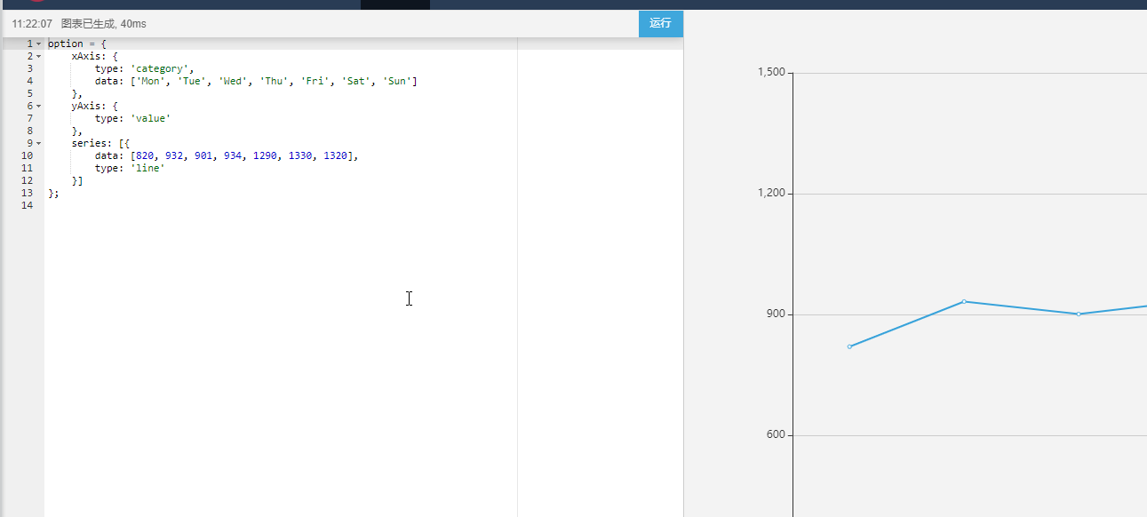The width and height of the screenshot is (1147, 517).
Task: Fold the yAxis block on line 6
Action: [x=39, y=106]
